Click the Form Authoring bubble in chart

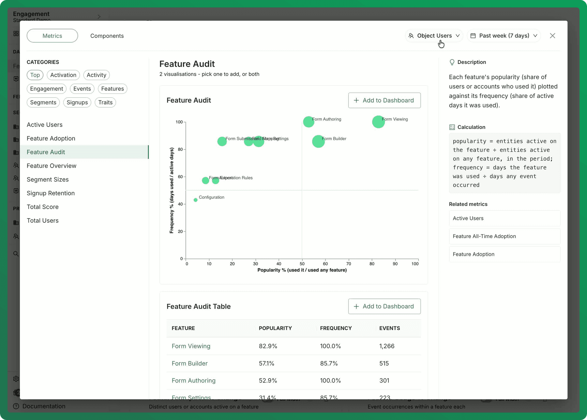[x=309, y=122]
